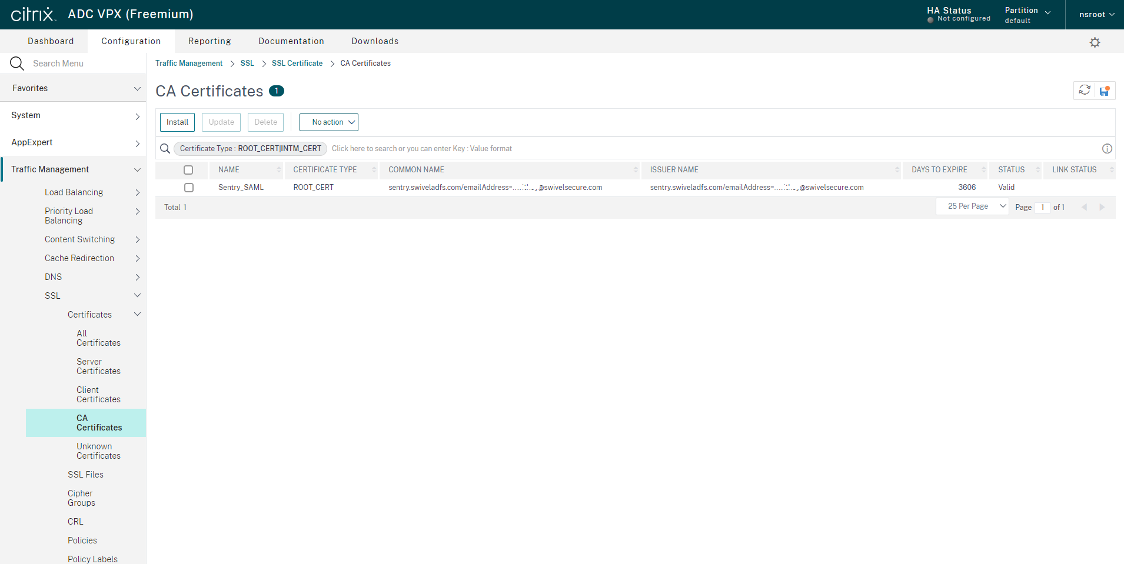The height and width of the screenshot is (564, 1124).
Task: Navigate to SSL Certificate via breadcrumb
Action: [297, 63]
